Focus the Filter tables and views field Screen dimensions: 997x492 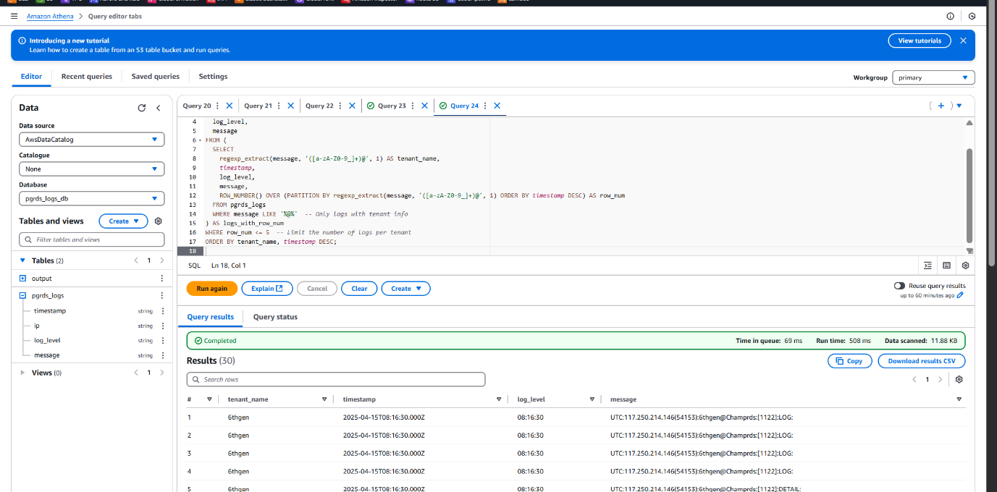[92, 239]
